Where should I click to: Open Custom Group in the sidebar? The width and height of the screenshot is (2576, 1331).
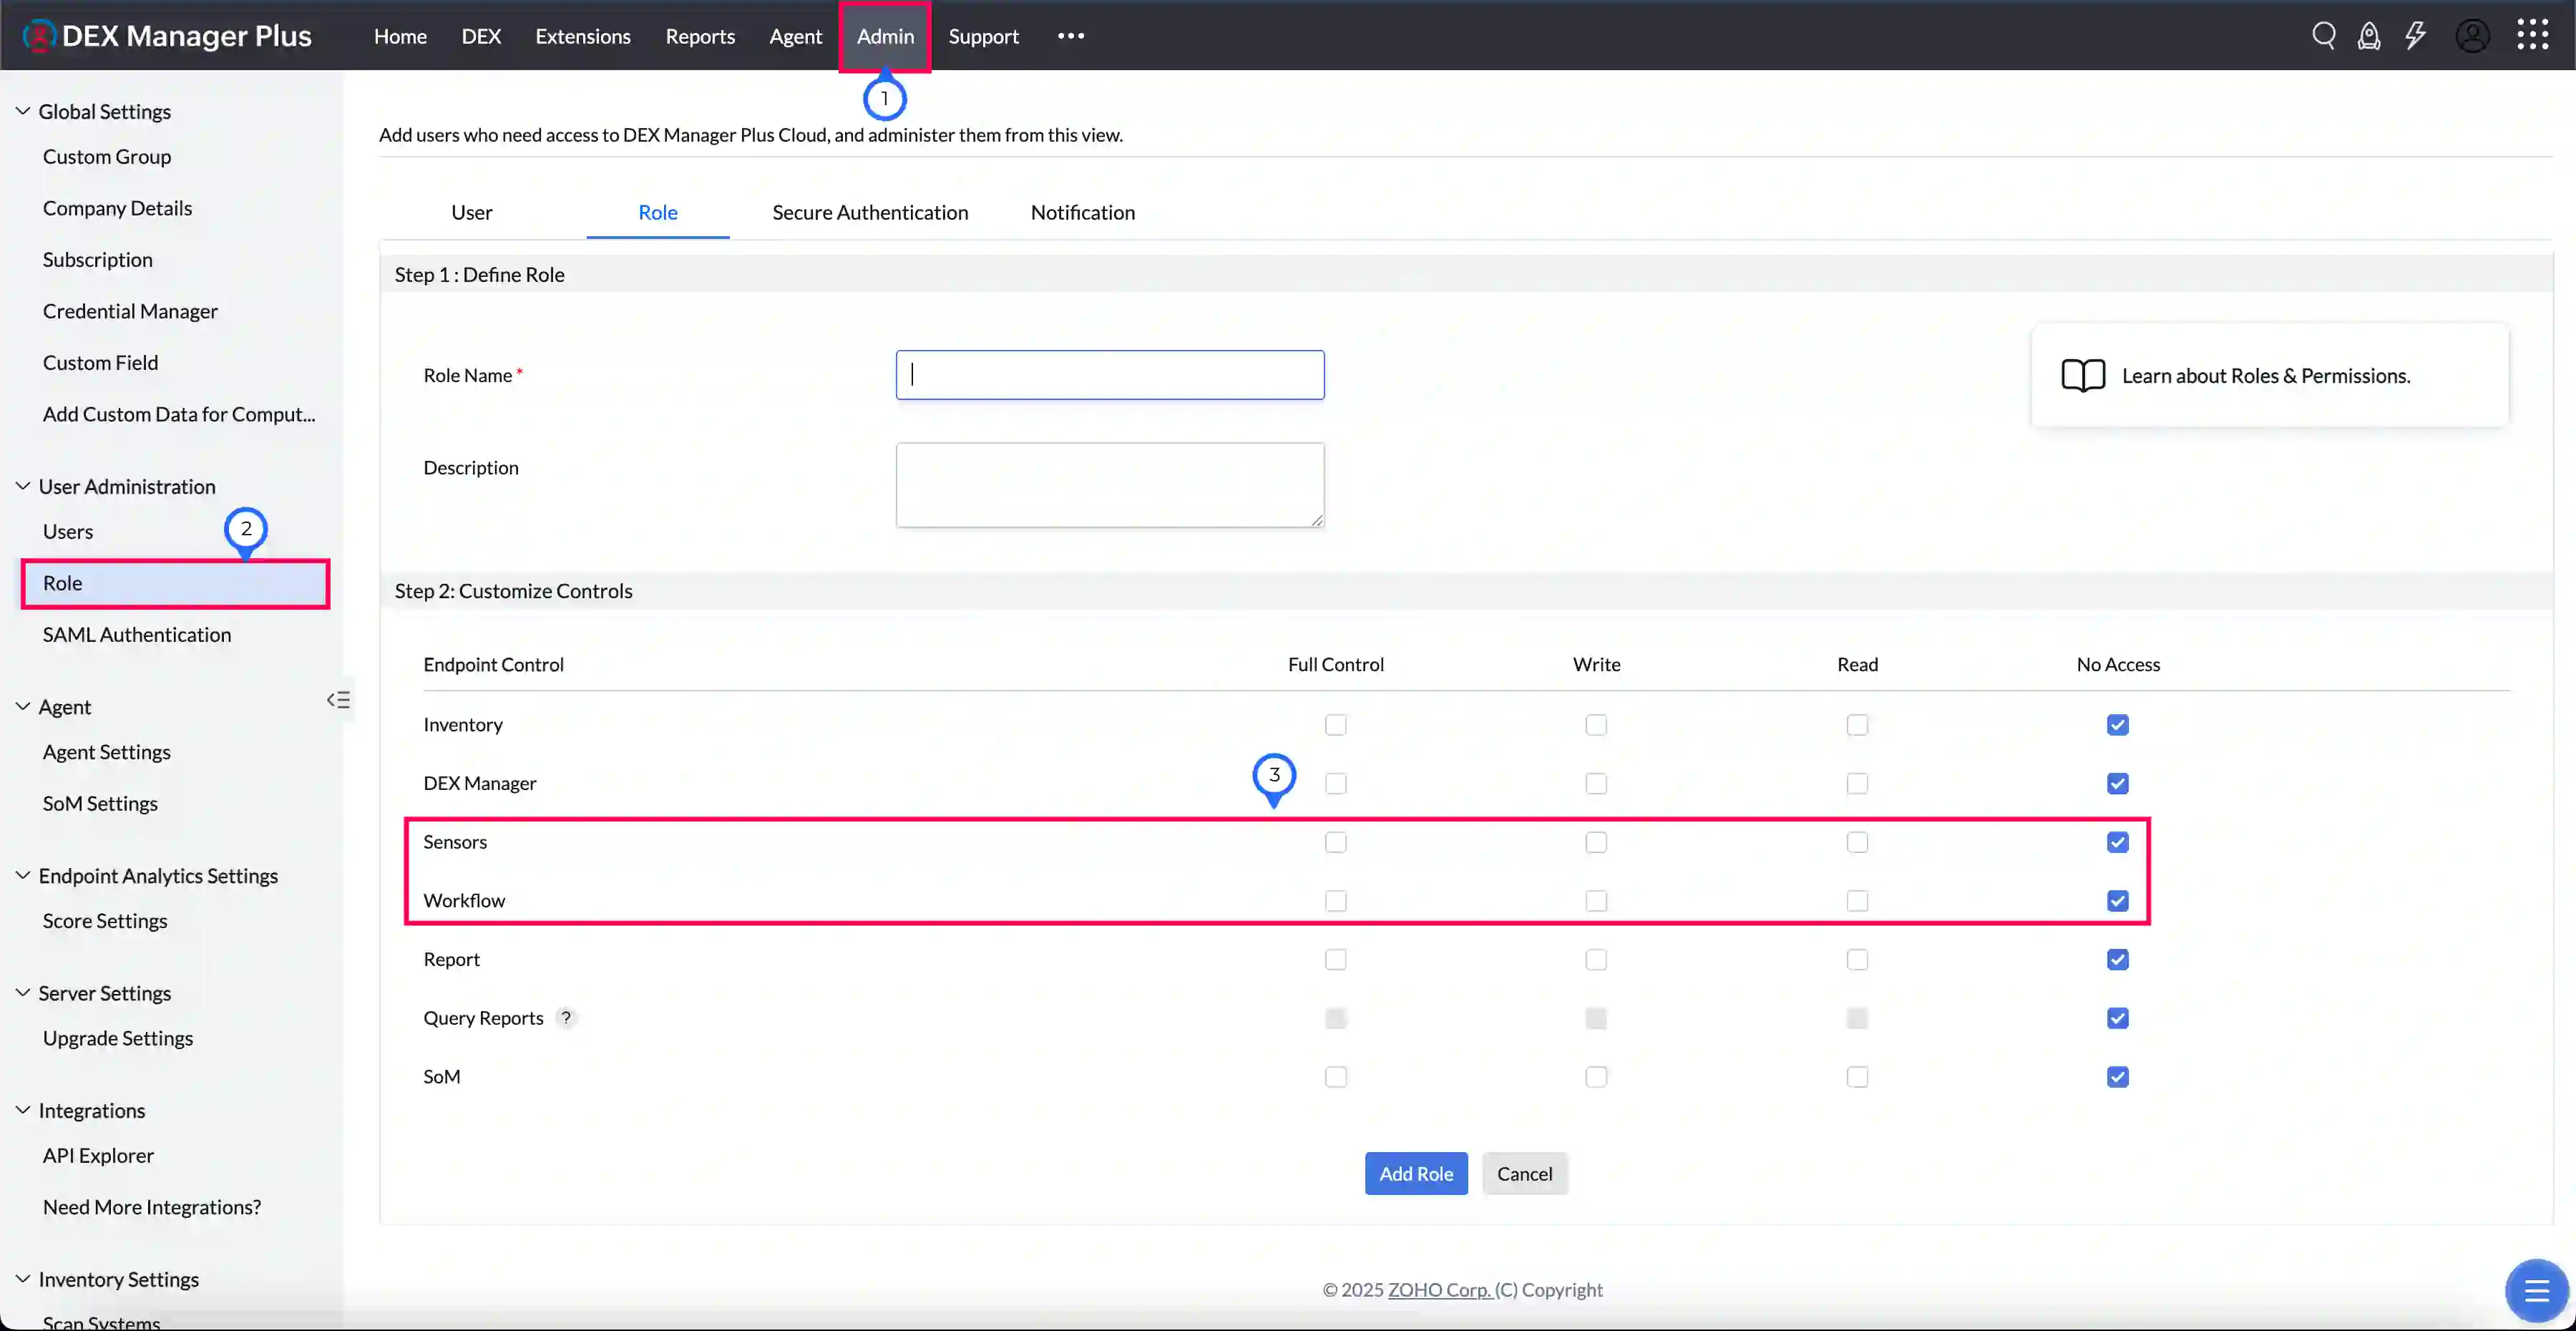tap(107, 156)
